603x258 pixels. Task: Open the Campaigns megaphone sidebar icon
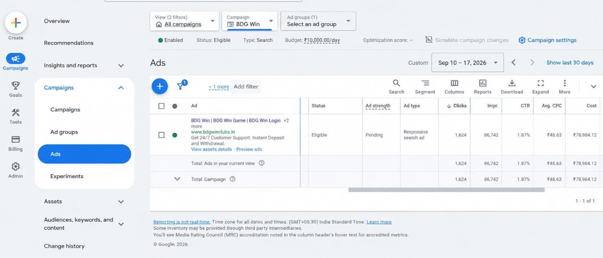[x=16, y=58]
